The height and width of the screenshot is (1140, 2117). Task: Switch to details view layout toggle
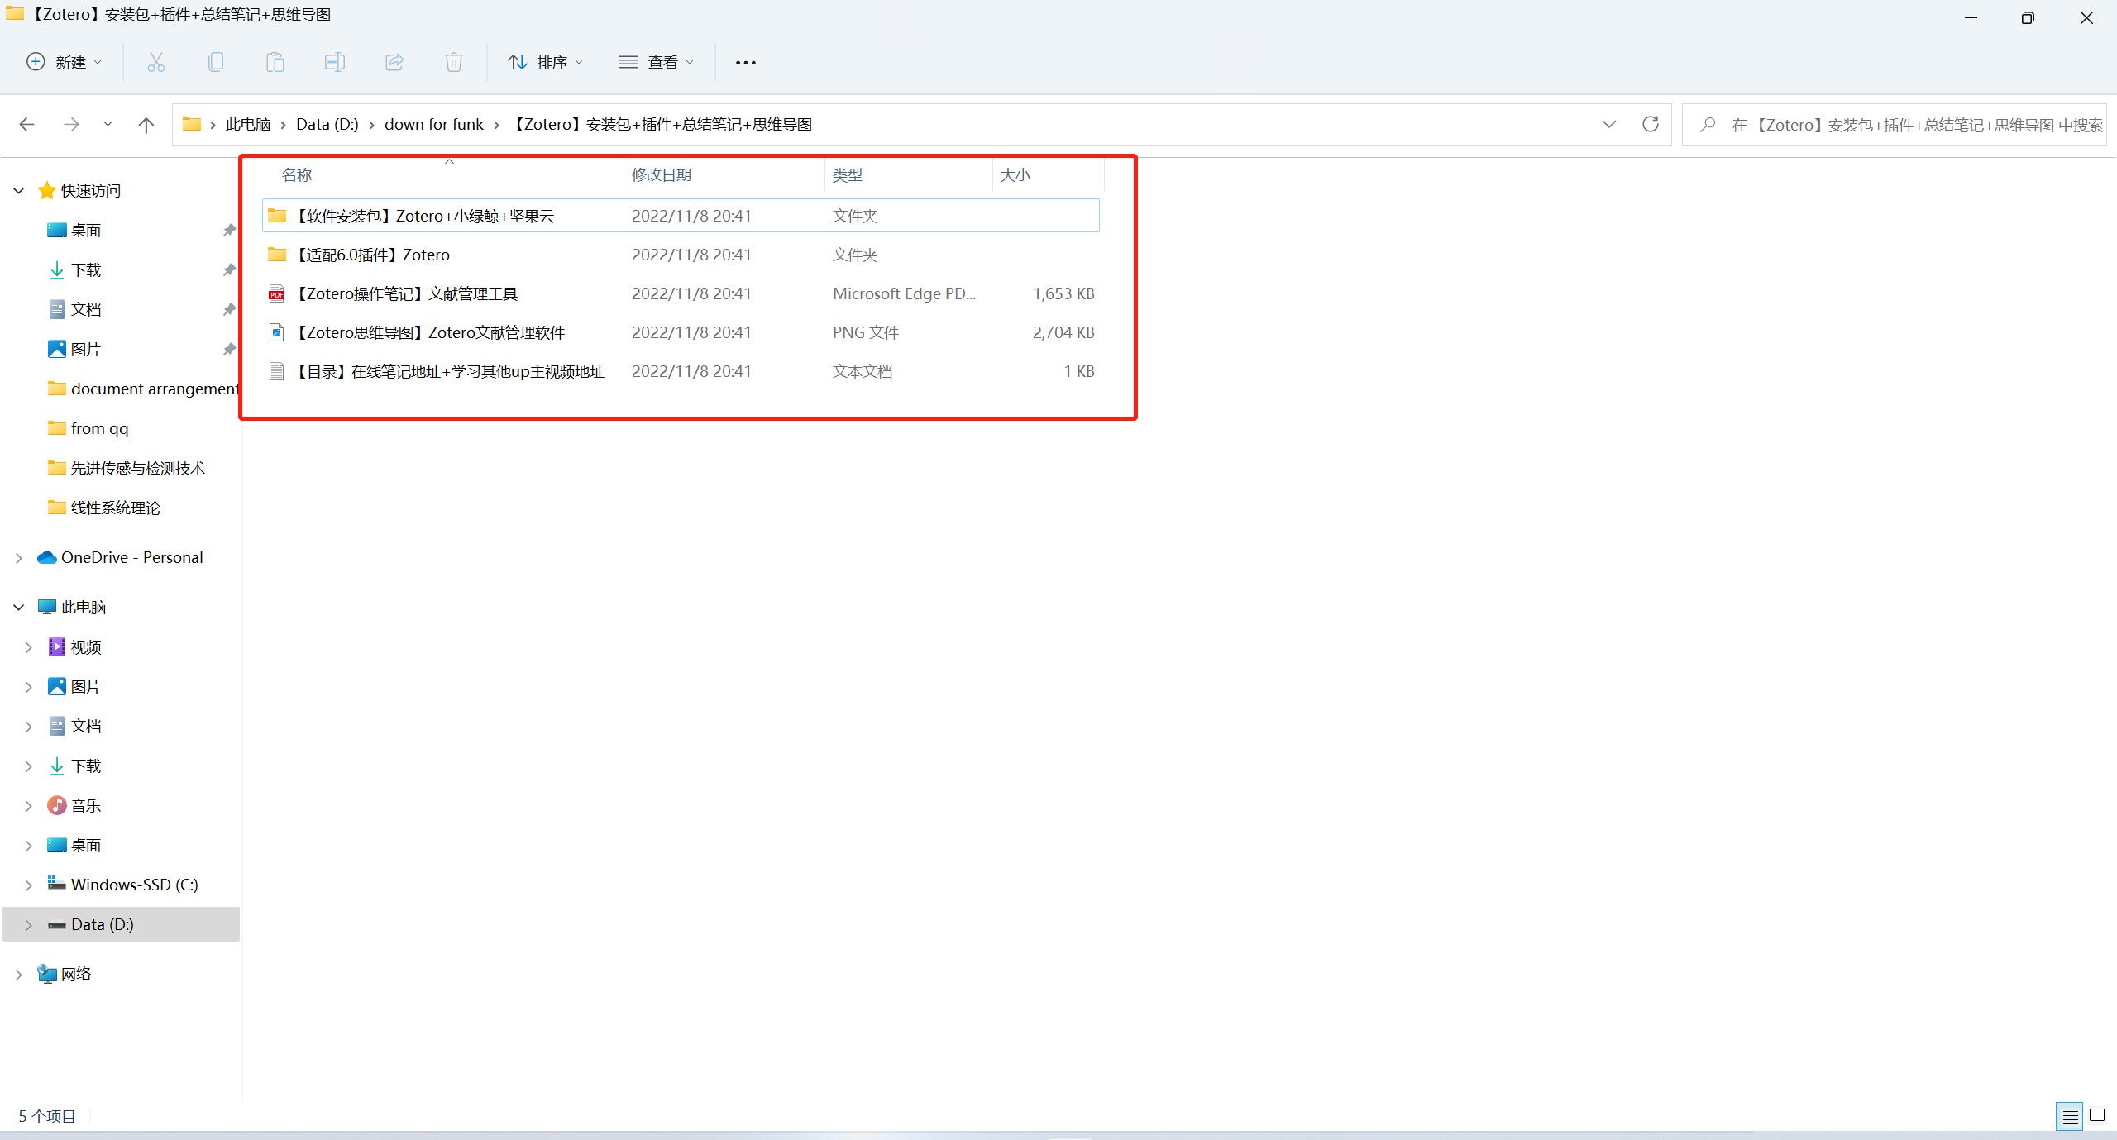pyautogui.click(x=2070, y=1117)
